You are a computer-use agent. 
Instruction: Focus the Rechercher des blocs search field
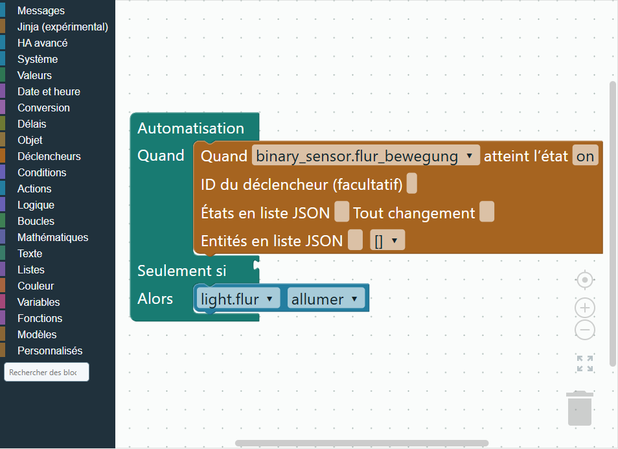pyautogui.click(x=47, y=372)
